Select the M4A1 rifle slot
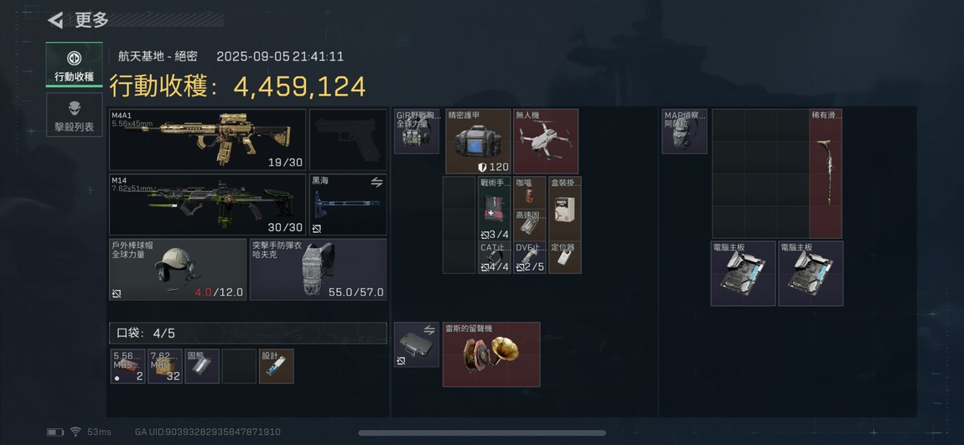 (x=207, y=139)
